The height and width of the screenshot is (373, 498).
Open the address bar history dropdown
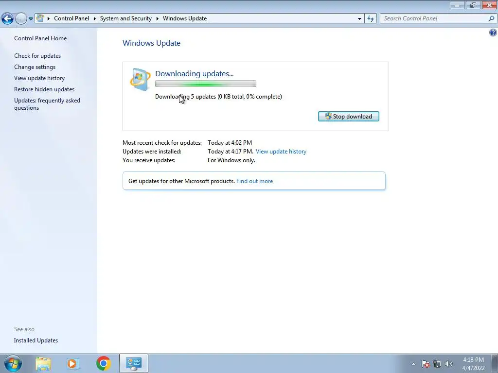tap(359, 18)
